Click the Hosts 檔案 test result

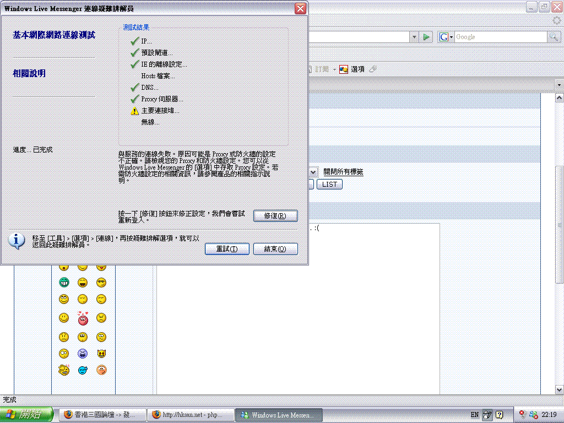point(158,76)
